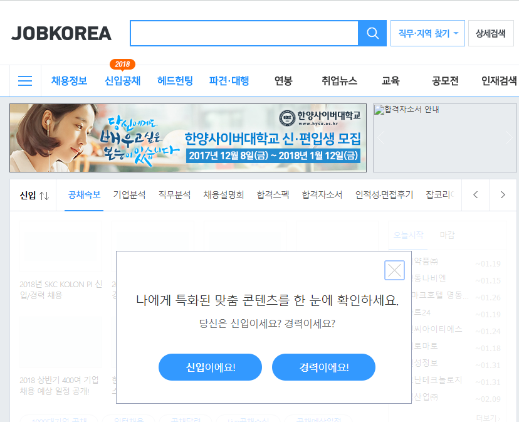Close the personalized content popup
Viewport: 519px width, 422px height.
[394, 270]
